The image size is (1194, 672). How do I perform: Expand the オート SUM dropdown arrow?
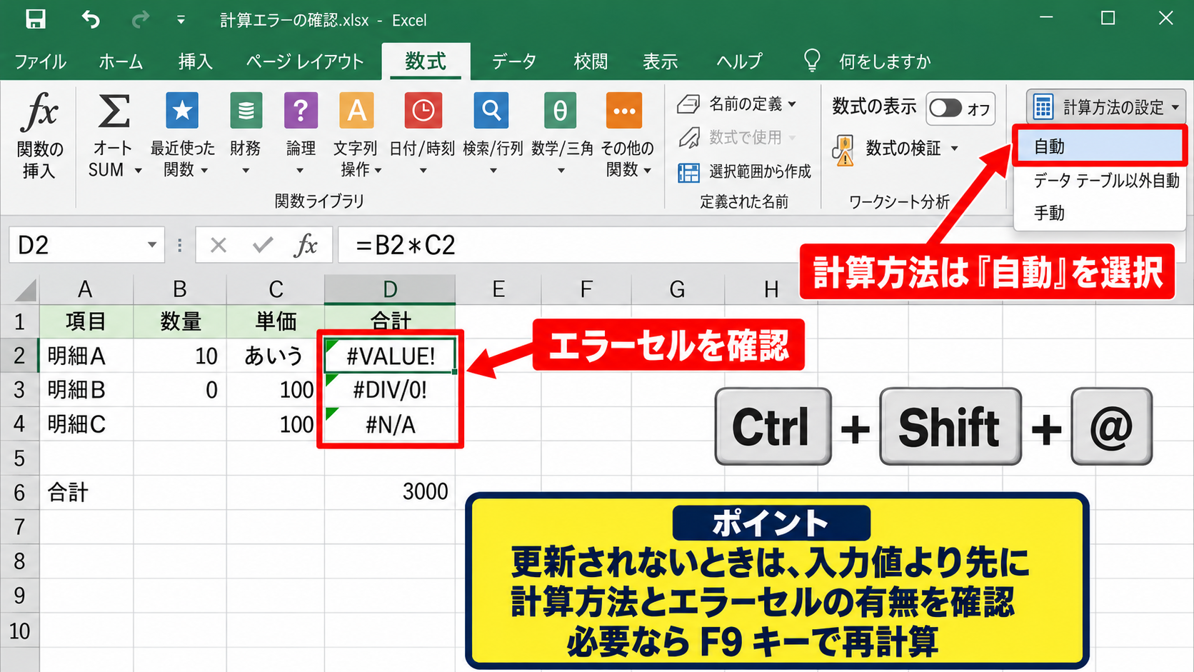(139, 171)
